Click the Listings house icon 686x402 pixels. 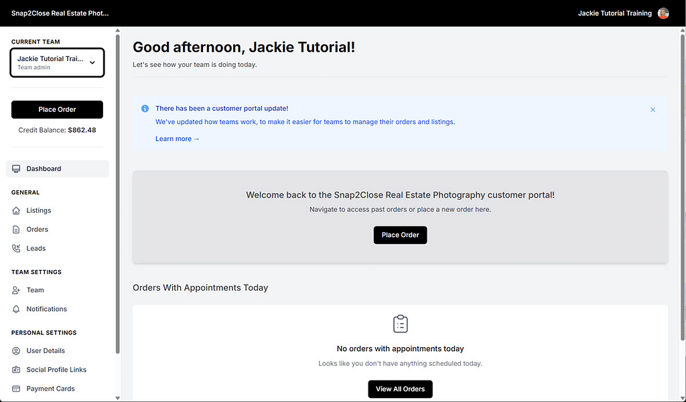click(x=17, y=210)
